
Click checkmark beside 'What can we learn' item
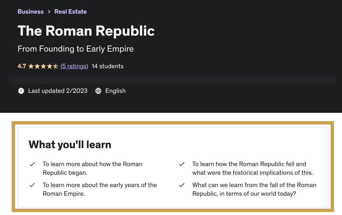(x=182, y=185)
